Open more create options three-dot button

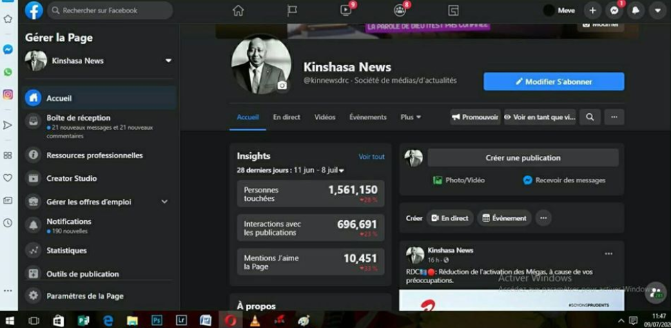pyautogui.click(x=543, y=218)
